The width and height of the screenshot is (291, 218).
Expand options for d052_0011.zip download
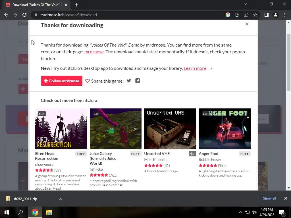point(61,199)
